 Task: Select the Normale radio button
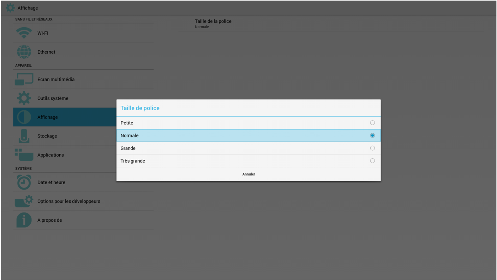[372, 135]
